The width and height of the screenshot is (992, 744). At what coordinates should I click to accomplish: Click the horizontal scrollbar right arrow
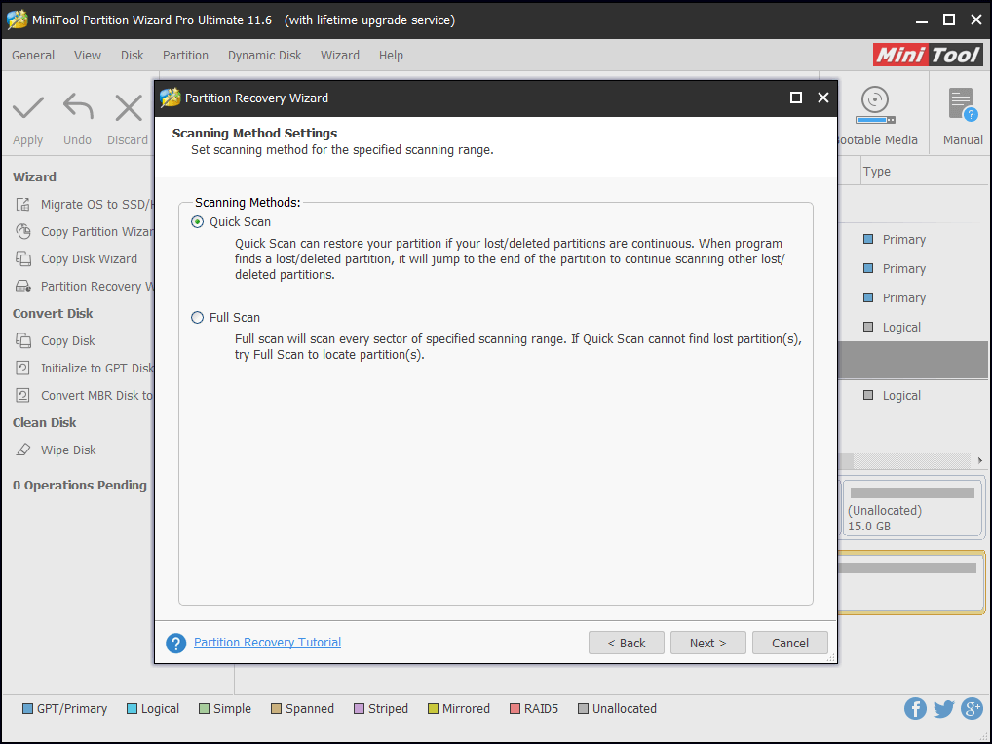point(979,460)
